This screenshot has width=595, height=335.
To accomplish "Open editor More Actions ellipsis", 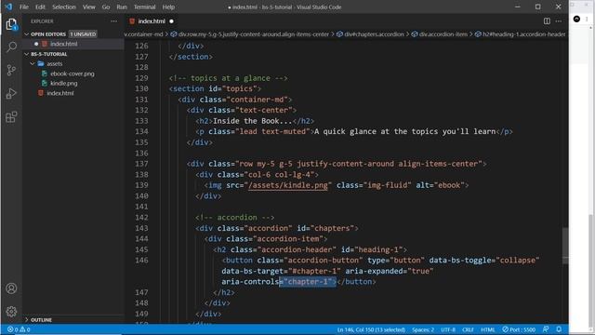I will [x=559, y=21].
